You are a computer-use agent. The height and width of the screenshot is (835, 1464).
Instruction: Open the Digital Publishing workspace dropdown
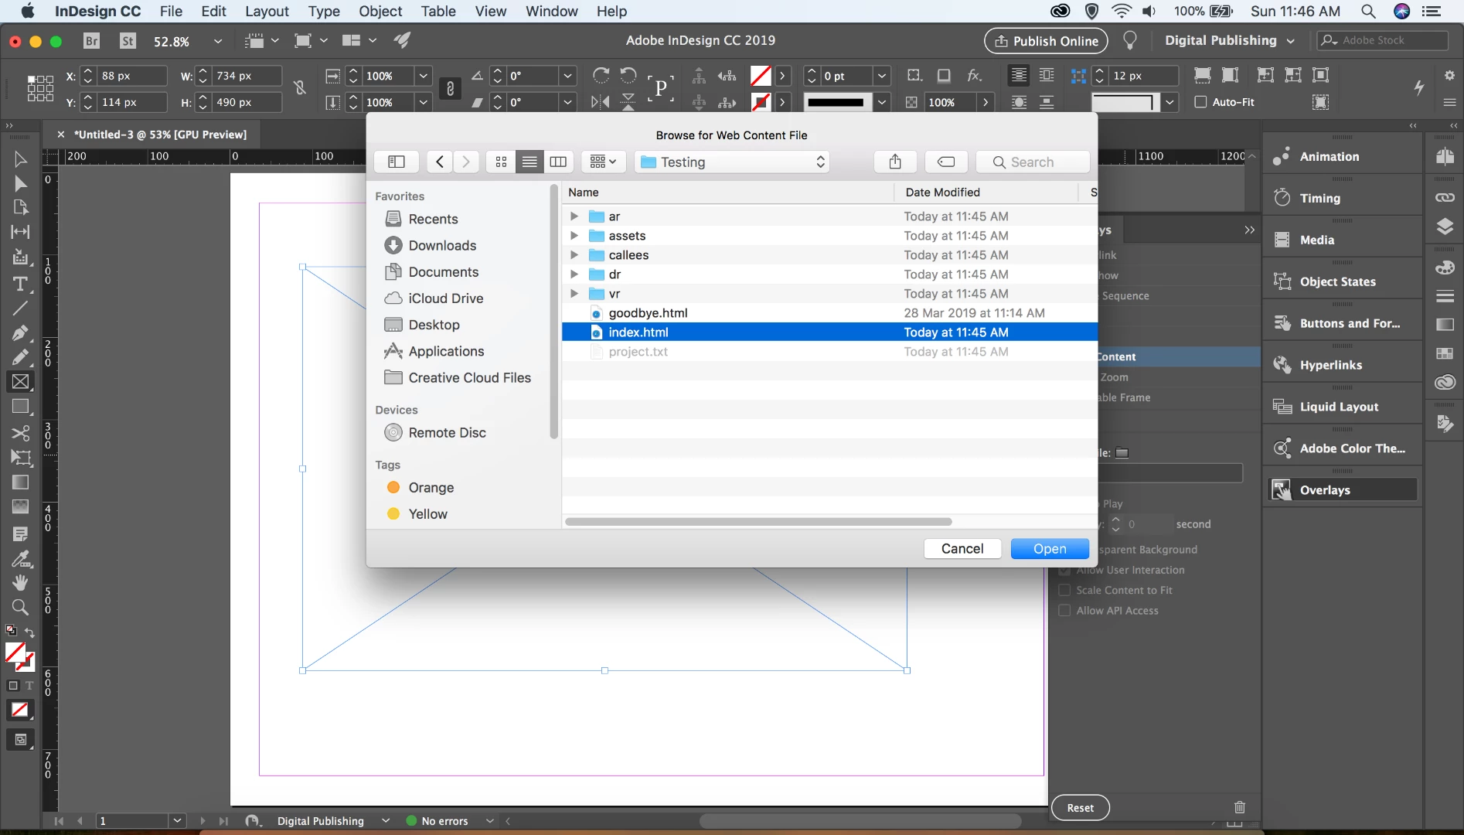(1229, 40)
